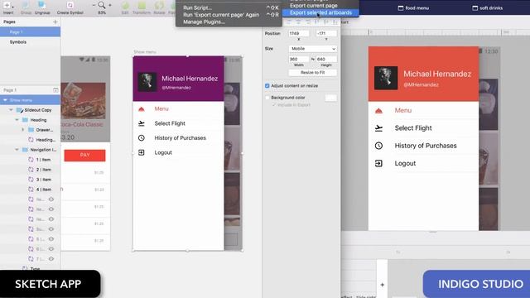
Task: Open the Size preset dropdown showing Mobile
Action: coord(313,49)
